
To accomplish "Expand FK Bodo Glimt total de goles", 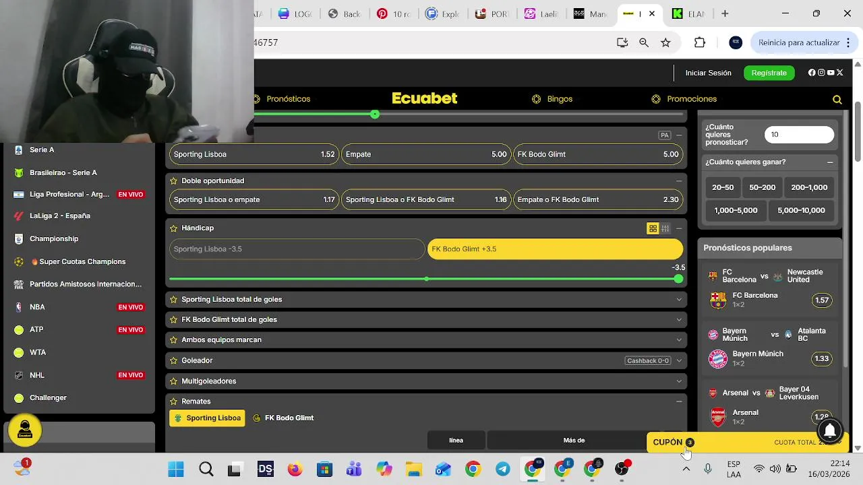I will 679,319.
